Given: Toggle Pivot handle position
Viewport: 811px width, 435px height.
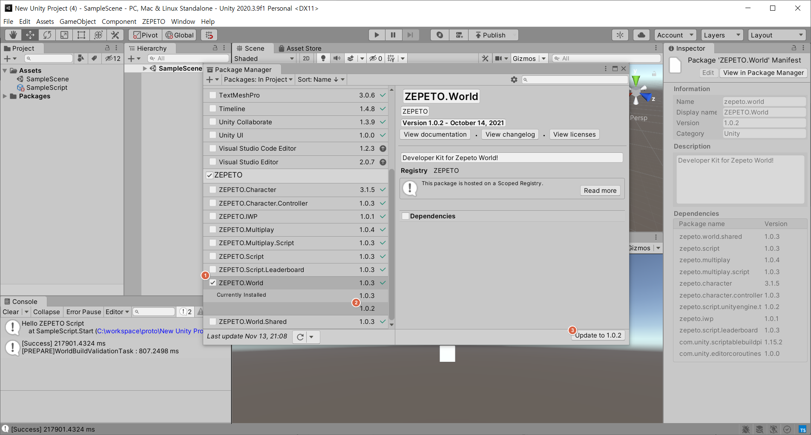Looking at the screenshot, I should pos(145,35).
